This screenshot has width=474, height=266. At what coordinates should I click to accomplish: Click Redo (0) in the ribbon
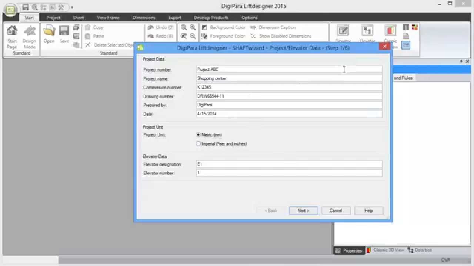point(160,36)
